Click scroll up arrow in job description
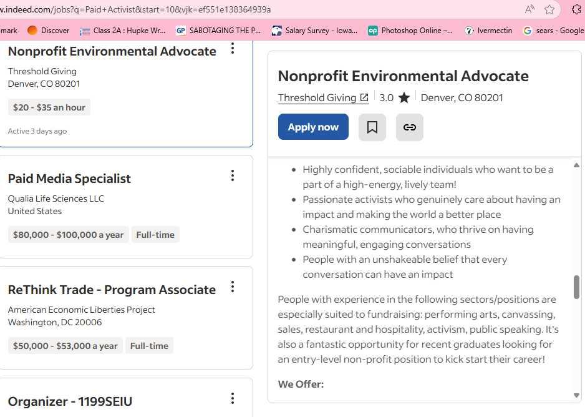Screen dimensions: 585x417 576,165
